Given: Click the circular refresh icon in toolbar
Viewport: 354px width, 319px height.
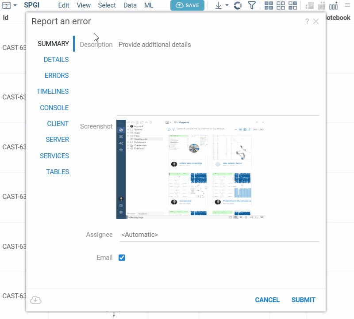Looking at the screenshot, I should (238, 5).
